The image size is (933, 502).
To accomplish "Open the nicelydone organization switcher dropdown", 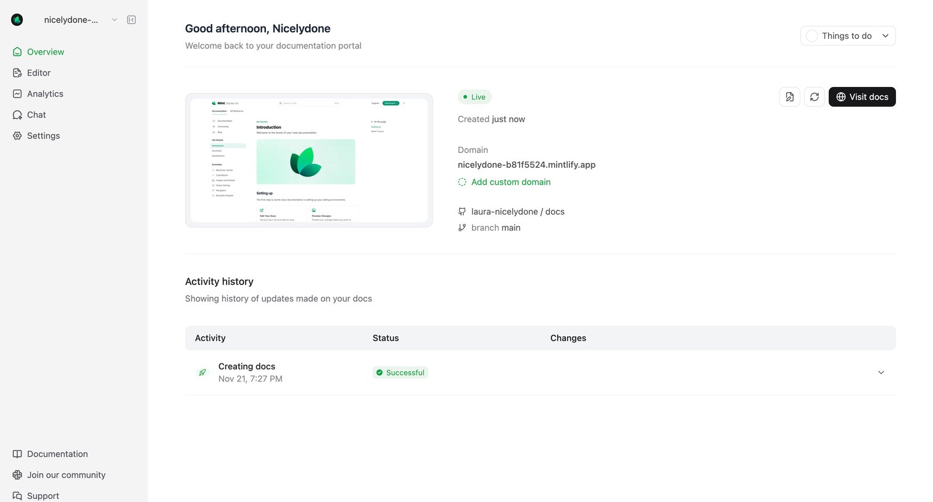I will coord(80,20).
